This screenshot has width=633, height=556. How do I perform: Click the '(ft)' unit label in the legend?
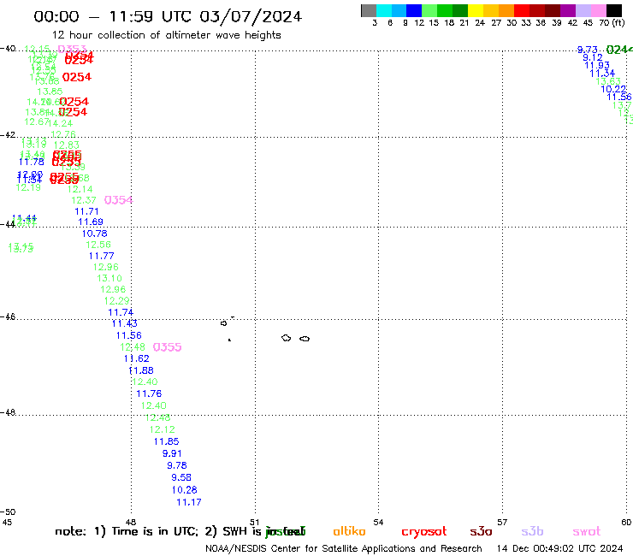[x=618, y=23]
